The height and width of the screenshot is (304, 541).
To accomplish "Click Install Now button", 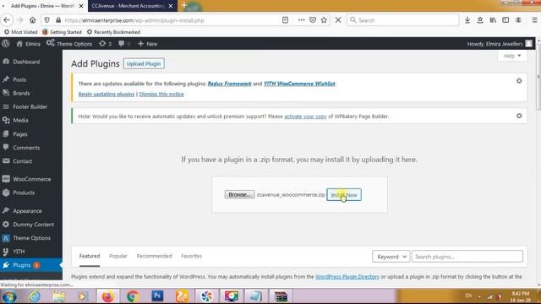I will tap(344, 195).
